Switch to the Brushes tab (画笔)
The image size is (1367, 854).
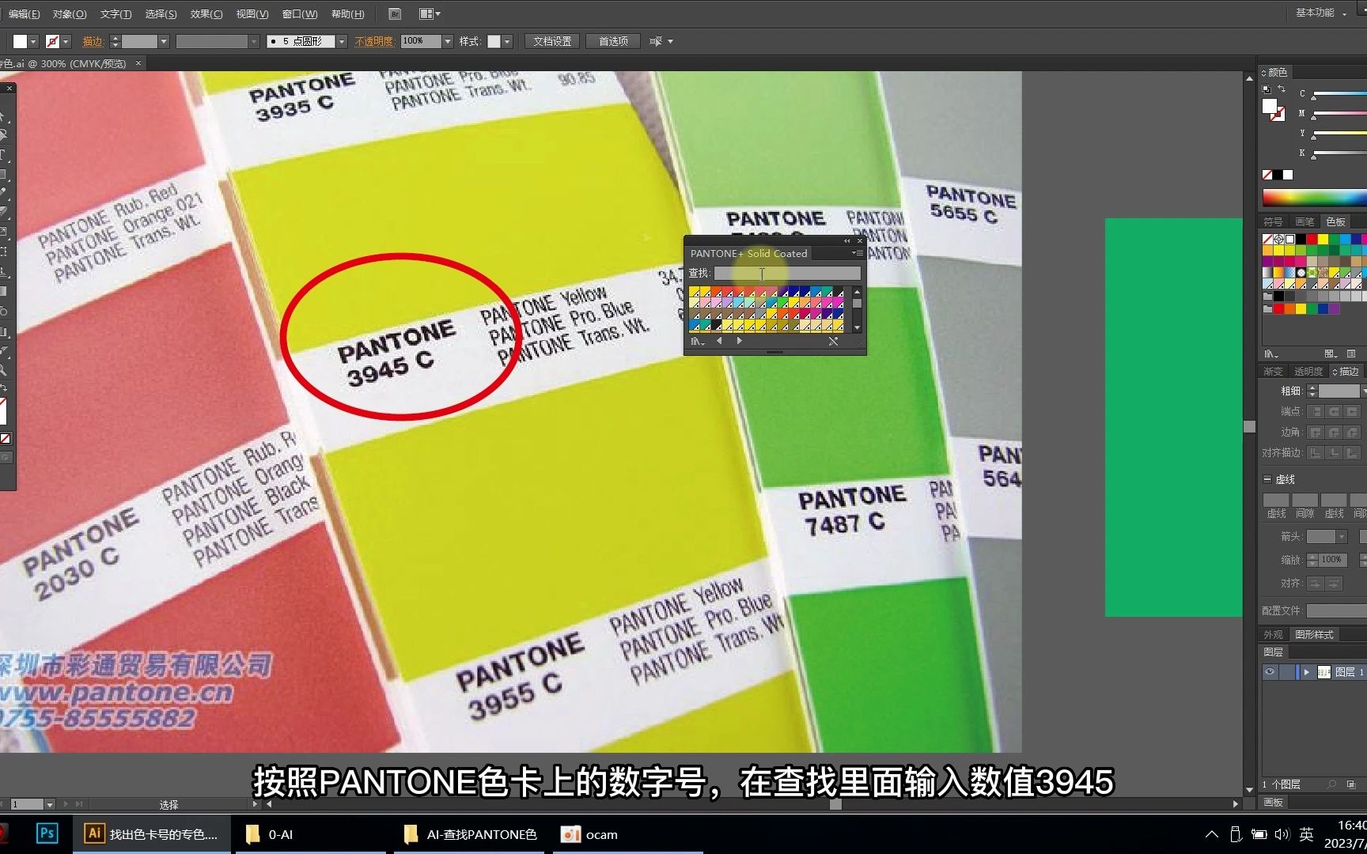point(1305,222)
